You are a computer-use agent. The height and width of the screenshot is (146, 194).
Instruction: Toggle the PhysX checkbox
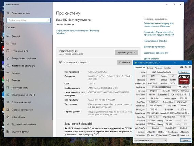(x=170, y=135)
